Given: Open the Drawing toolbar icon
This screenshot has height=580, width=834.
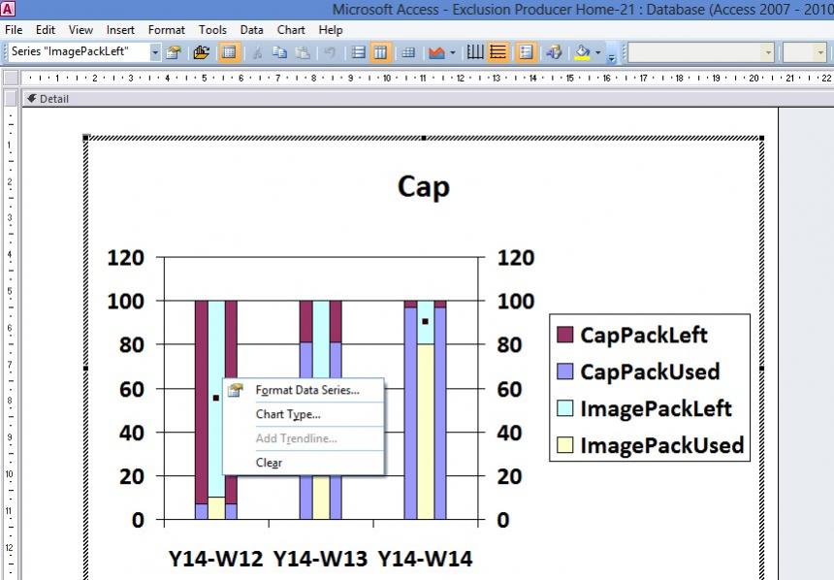Looking at the screenshot, I should (554, 52).
